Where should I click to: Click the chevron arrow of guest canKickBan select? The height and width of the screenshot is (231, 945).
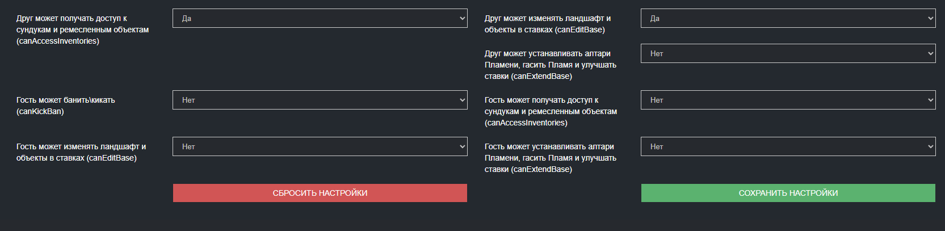pos(462,100)
